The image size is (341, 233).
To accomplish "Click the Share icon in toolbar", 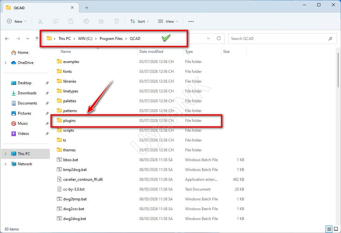I will coord(101,21).
